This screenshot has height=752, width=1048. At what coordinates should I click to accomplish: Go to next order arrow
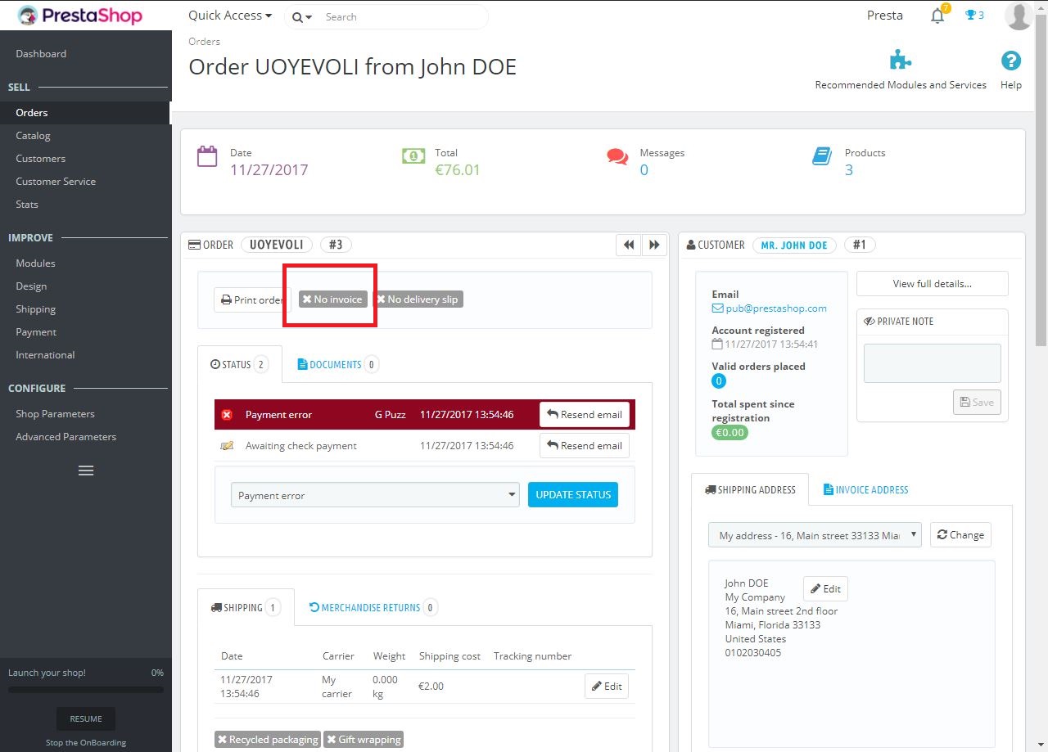pyautogui.click(x=654, y=245)
